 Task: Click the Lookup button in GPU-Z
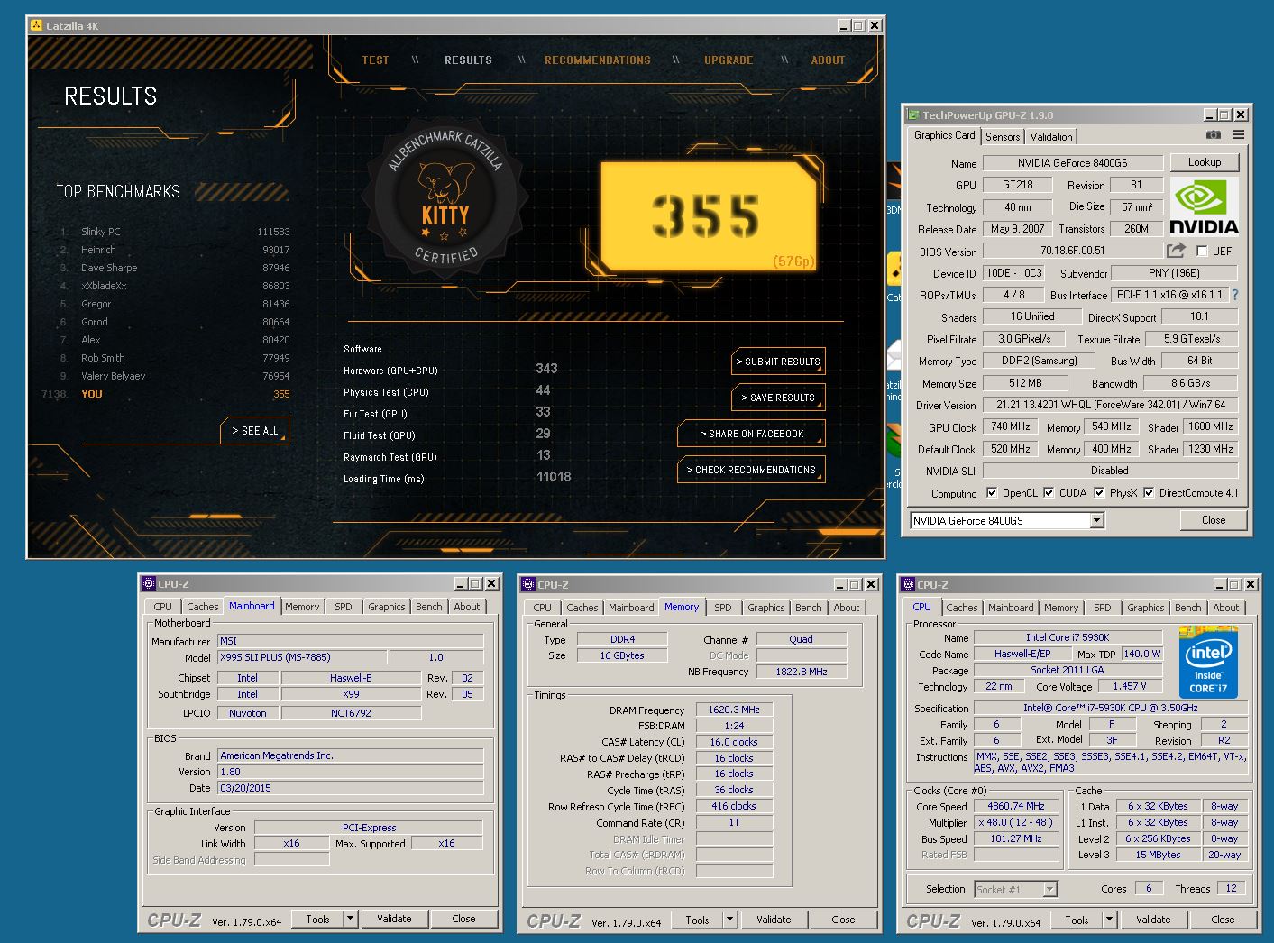(1205, 162)
